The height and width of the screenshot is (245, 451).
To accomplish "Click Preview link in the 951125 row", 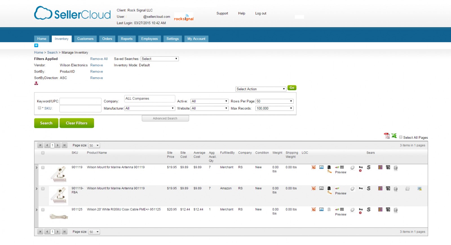I will coord(341,214).
